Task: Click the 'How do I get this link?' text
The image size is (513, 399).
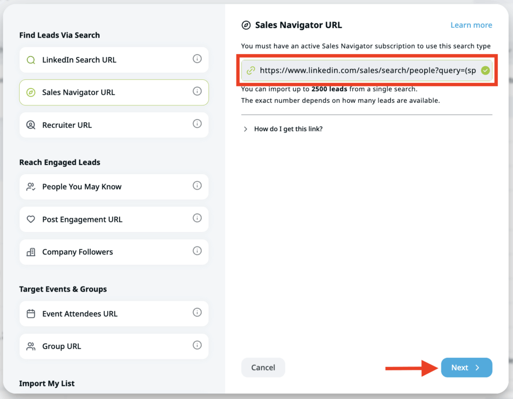Action: [288, 129]
